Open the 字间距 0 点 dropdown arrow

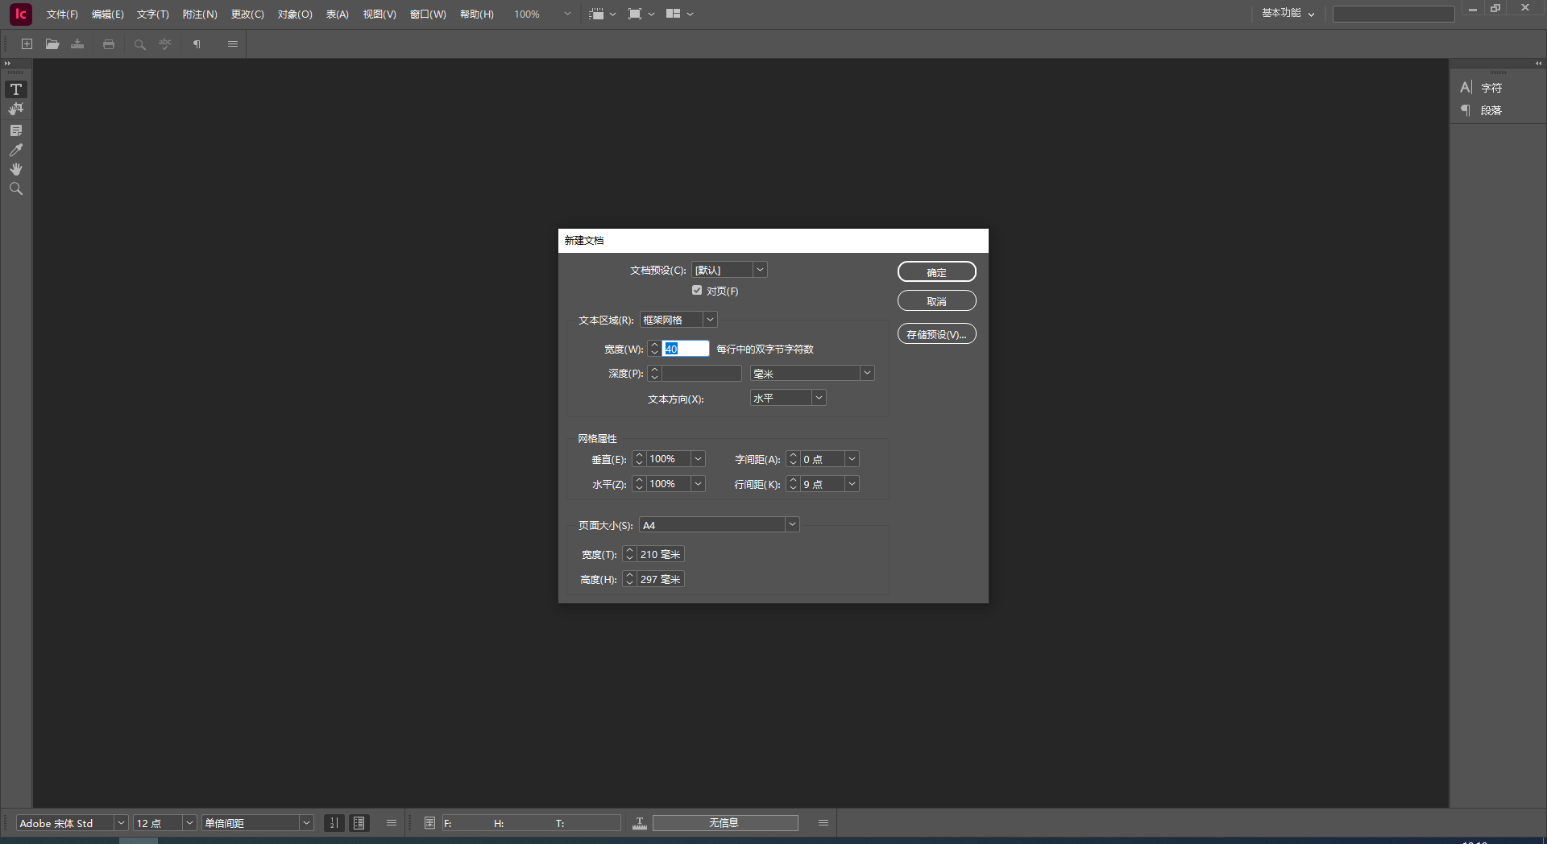[852, 459]
